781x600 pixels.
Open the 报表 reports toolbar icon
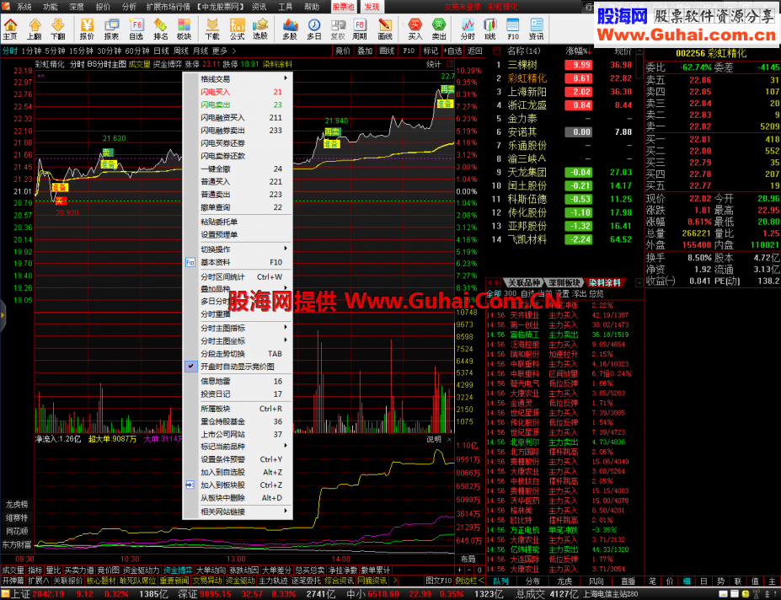point(111,29)
